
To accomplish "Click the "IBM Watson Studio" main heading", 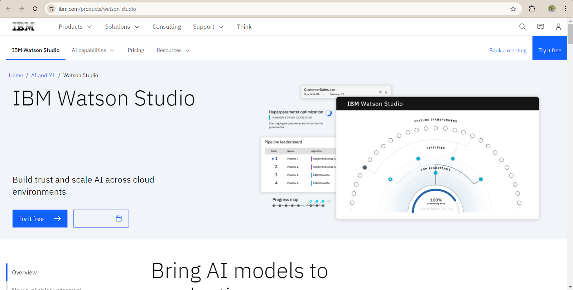I will (104, 98).
